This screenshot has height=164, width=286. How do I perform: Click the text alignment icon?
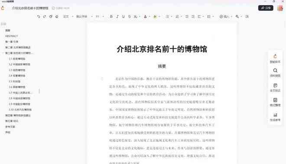point(199,16)
